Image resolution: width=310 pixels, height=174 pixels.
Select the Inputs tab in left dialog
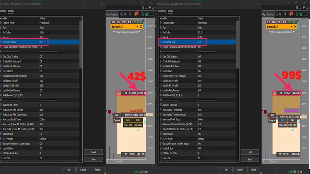point(11,11)
